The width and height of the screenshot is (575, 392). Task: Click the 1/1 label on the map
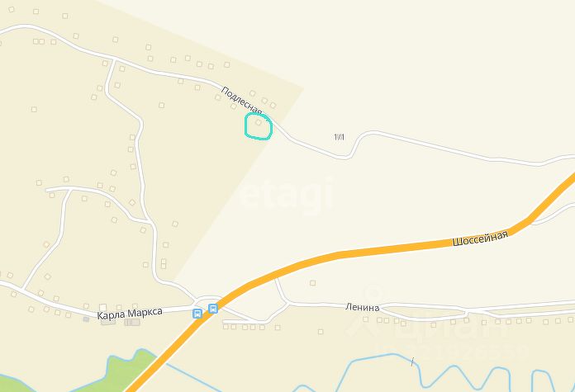click(340, 137)
